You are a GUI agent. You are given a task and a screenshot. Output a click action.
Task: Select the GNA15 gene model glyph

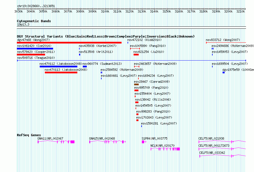pos(108,142)
